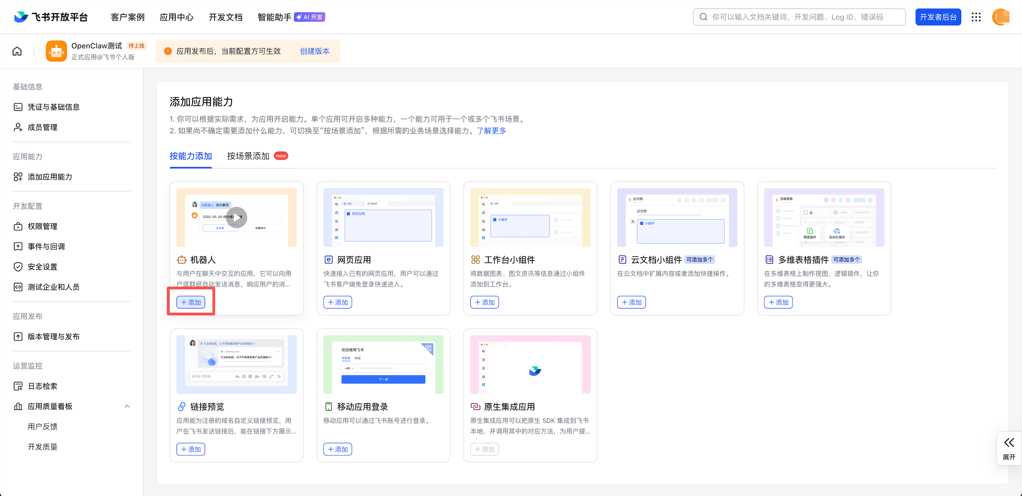Click the 网页应用 preview thumbnail
The width and height of the screenshot is (1022, 496).
point(383,217)
